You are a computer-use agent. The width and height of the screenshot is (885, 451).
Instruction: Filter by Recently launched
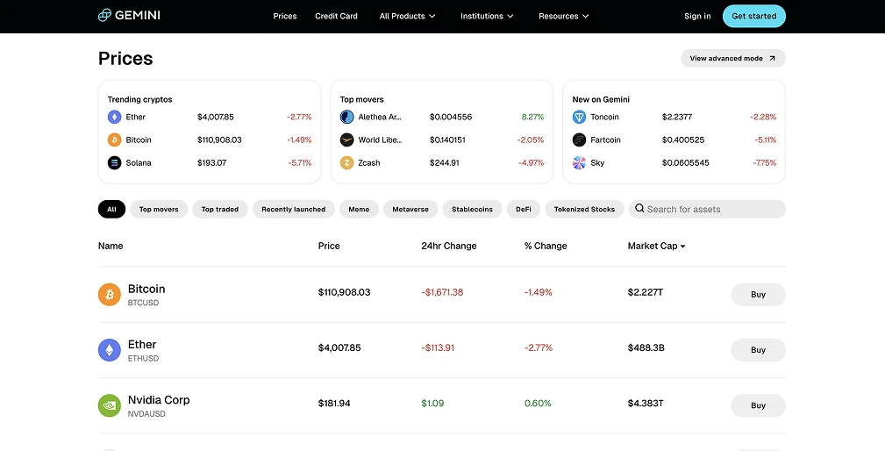pyautogui.click(x=294, y=209)
